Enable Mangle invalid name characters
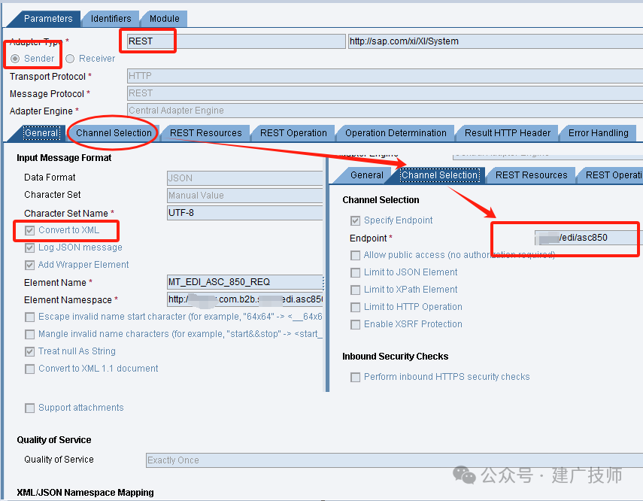Image resolution: width=643 pixels, height=501 pixels. (29, 335)
